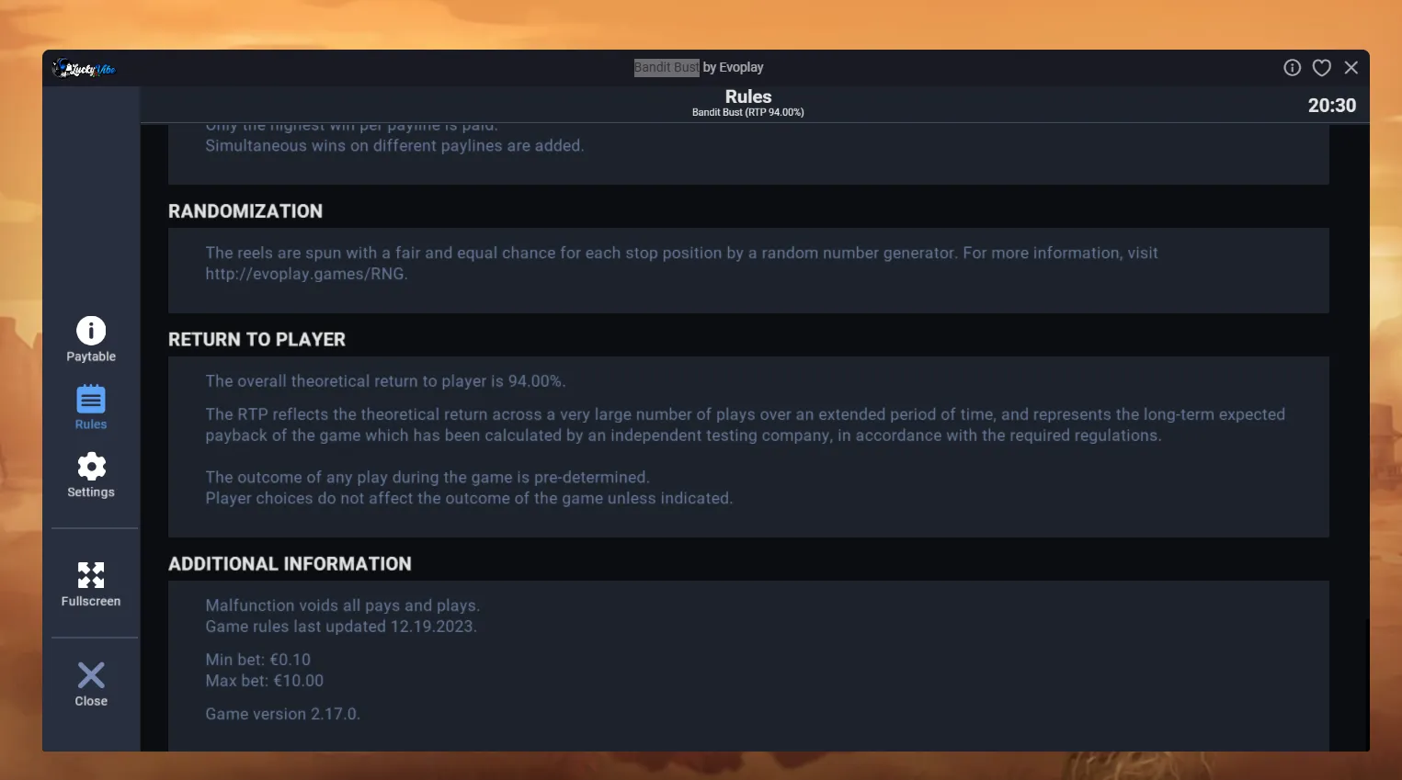The image size is (1402, 780).
Task: Open the evoplay.games/RNG link
Action: [306, 274]
